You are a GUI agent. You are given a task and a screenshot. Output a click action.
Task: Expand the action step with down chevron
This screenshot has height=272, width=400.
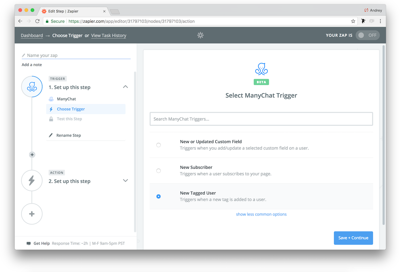pyautogui.click(x=125, y=181)
